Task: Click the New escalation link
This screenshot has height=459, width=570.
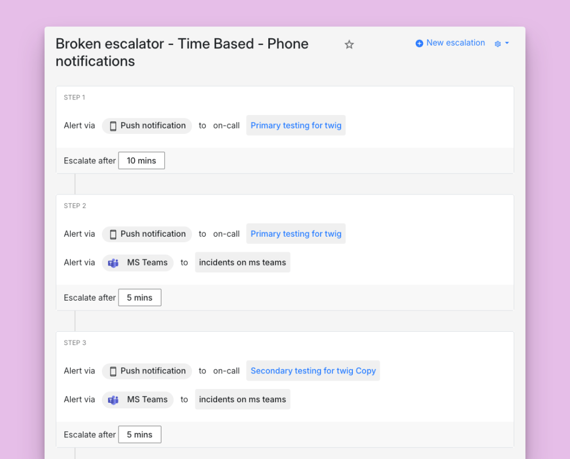Action: click(455, 43)
